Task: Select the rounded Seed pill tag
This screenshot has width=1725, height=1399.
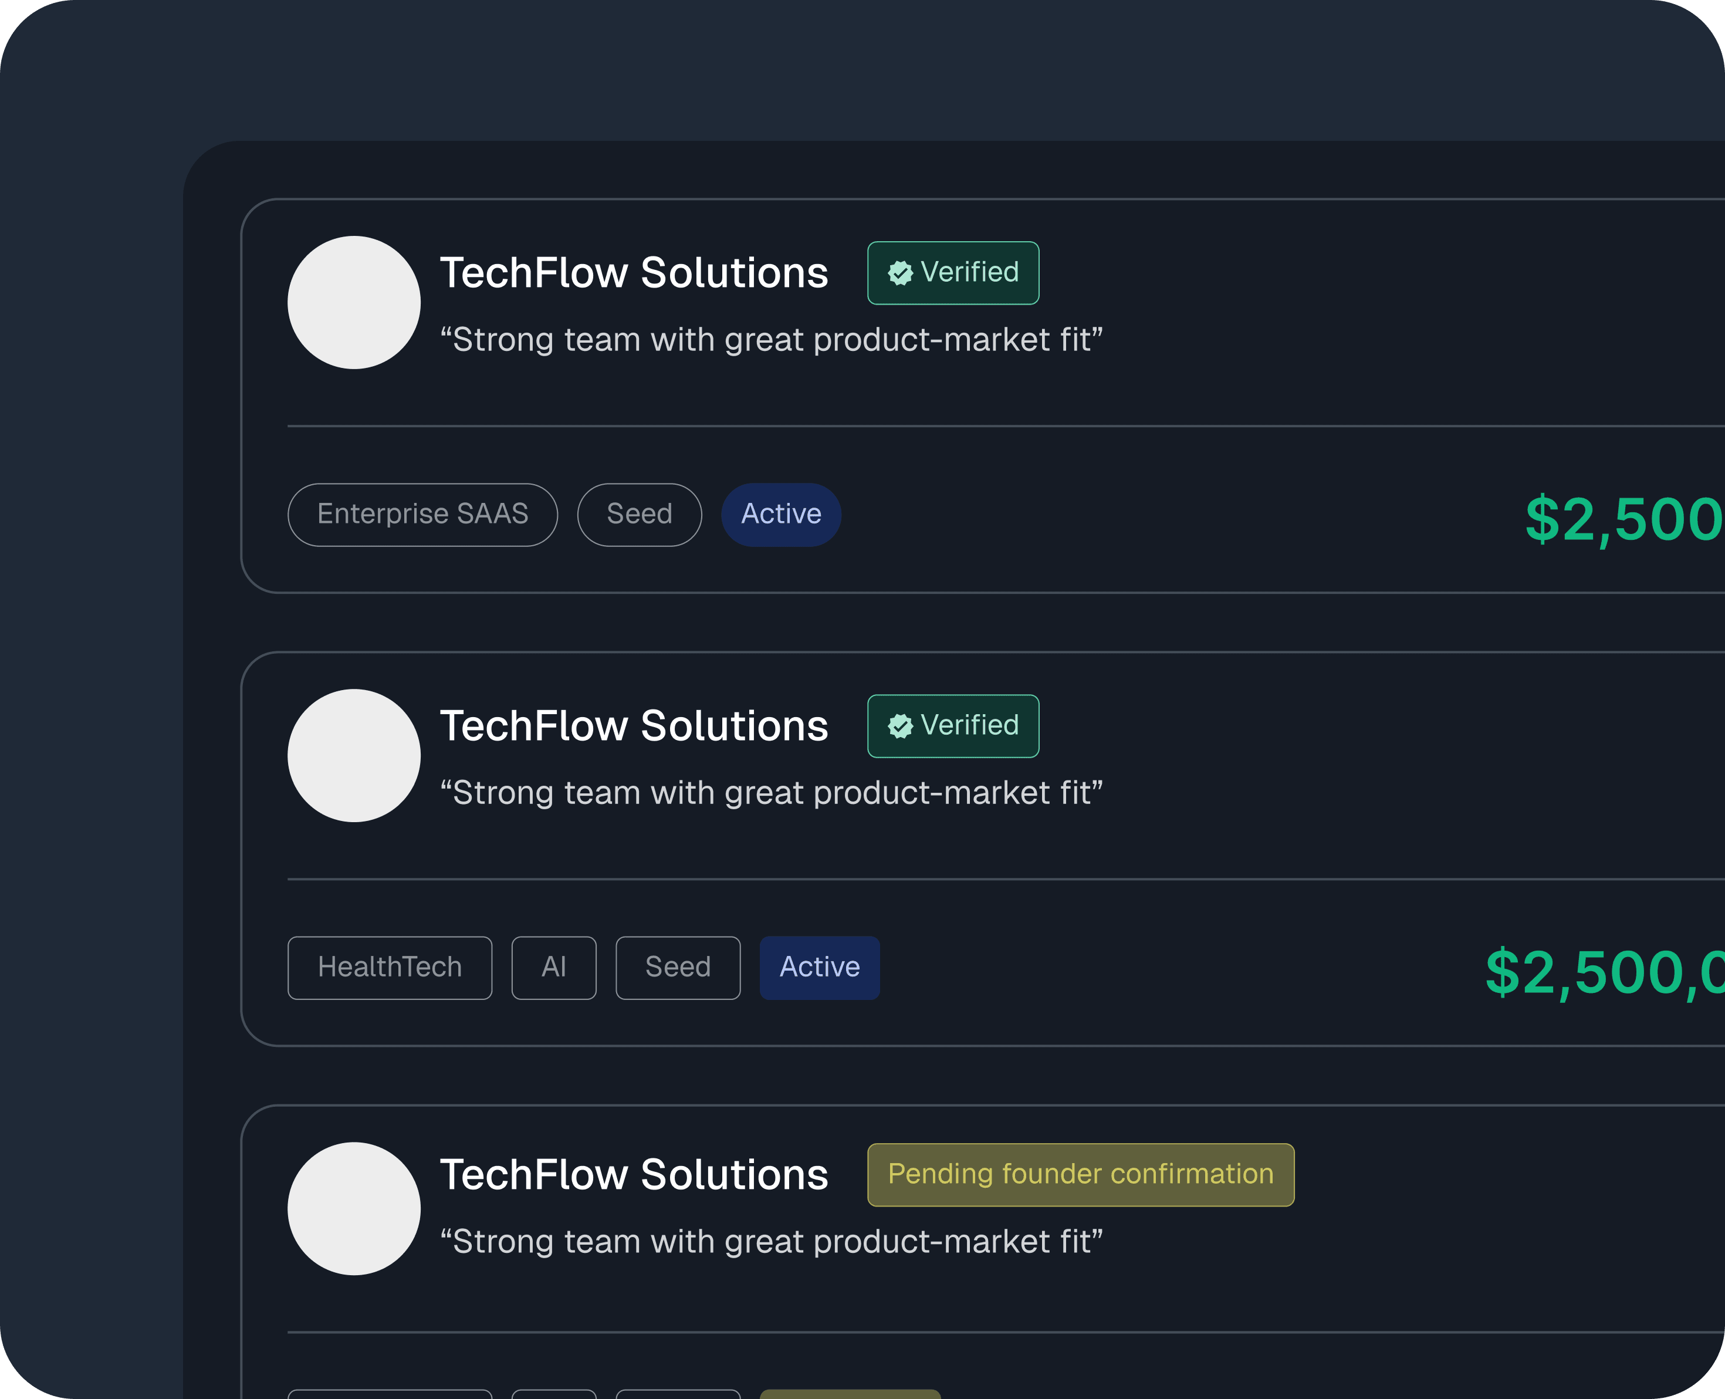Action: coord(639,514)
